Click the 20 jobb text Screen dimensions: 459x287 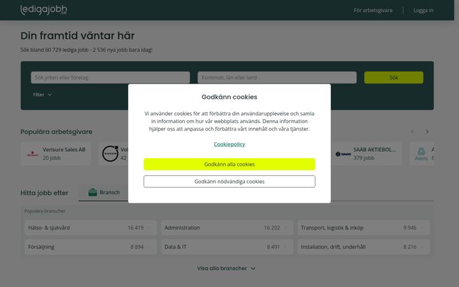coord(52,158)
